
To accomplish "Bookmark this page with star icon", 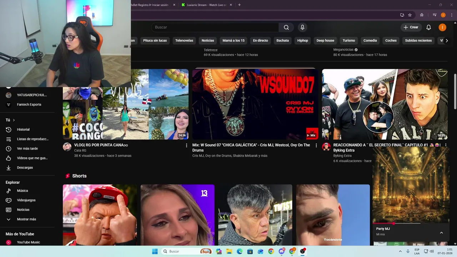I will [410, 15].
